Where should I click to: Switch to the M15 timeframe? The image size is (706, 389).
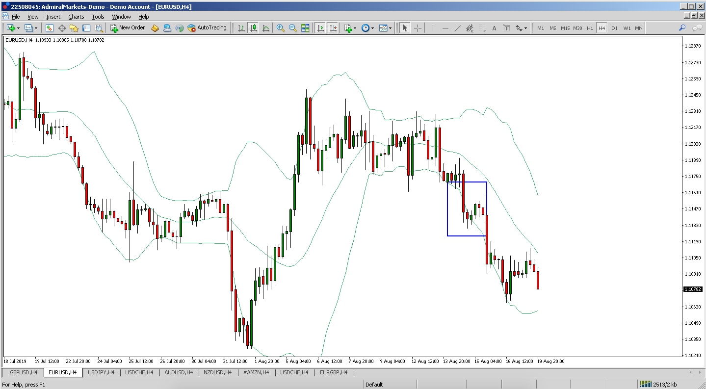[565, 28]
